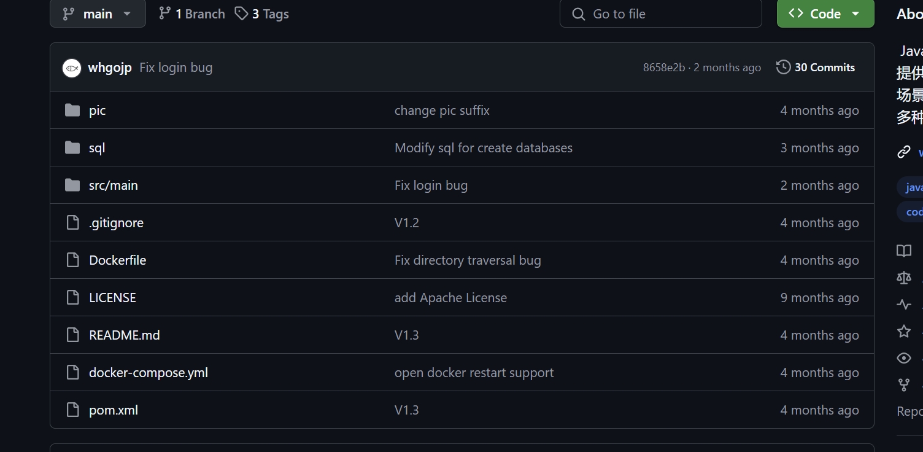Click the star icon in About sidebar
Screen dimensions: 923x452
tap(904, 332)
